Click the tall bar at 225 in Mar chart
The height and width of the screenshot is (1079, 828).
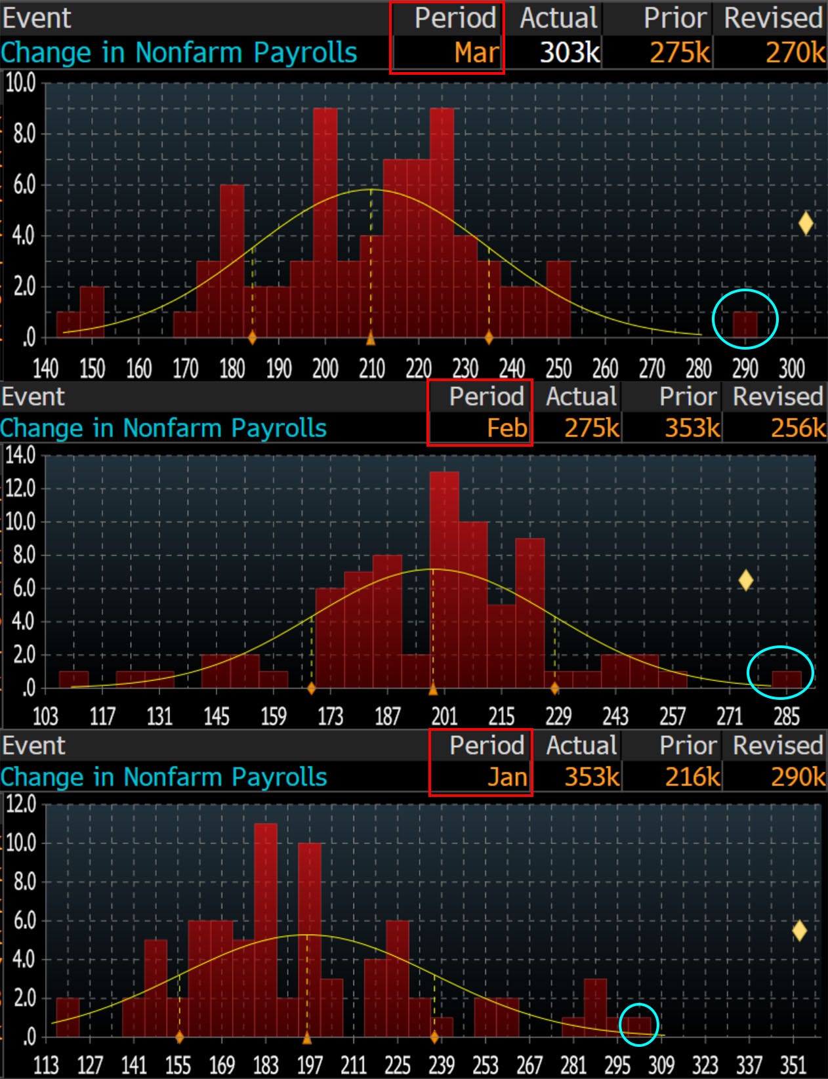tap(442, 223)
